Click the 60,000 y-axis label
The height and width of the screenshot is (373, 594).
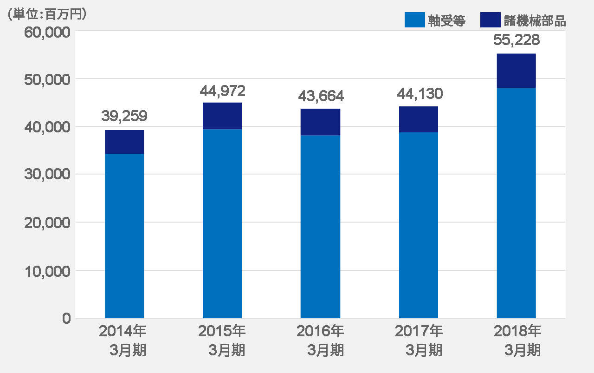click(x=46, y=33)
